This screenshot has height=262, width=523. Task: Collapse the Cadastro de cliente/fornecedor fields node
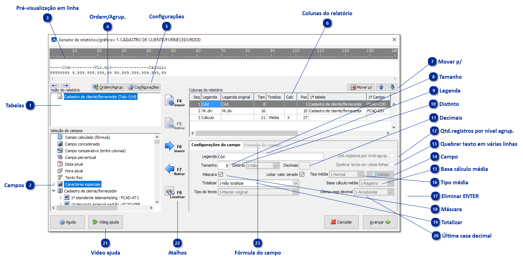[54, 191]
